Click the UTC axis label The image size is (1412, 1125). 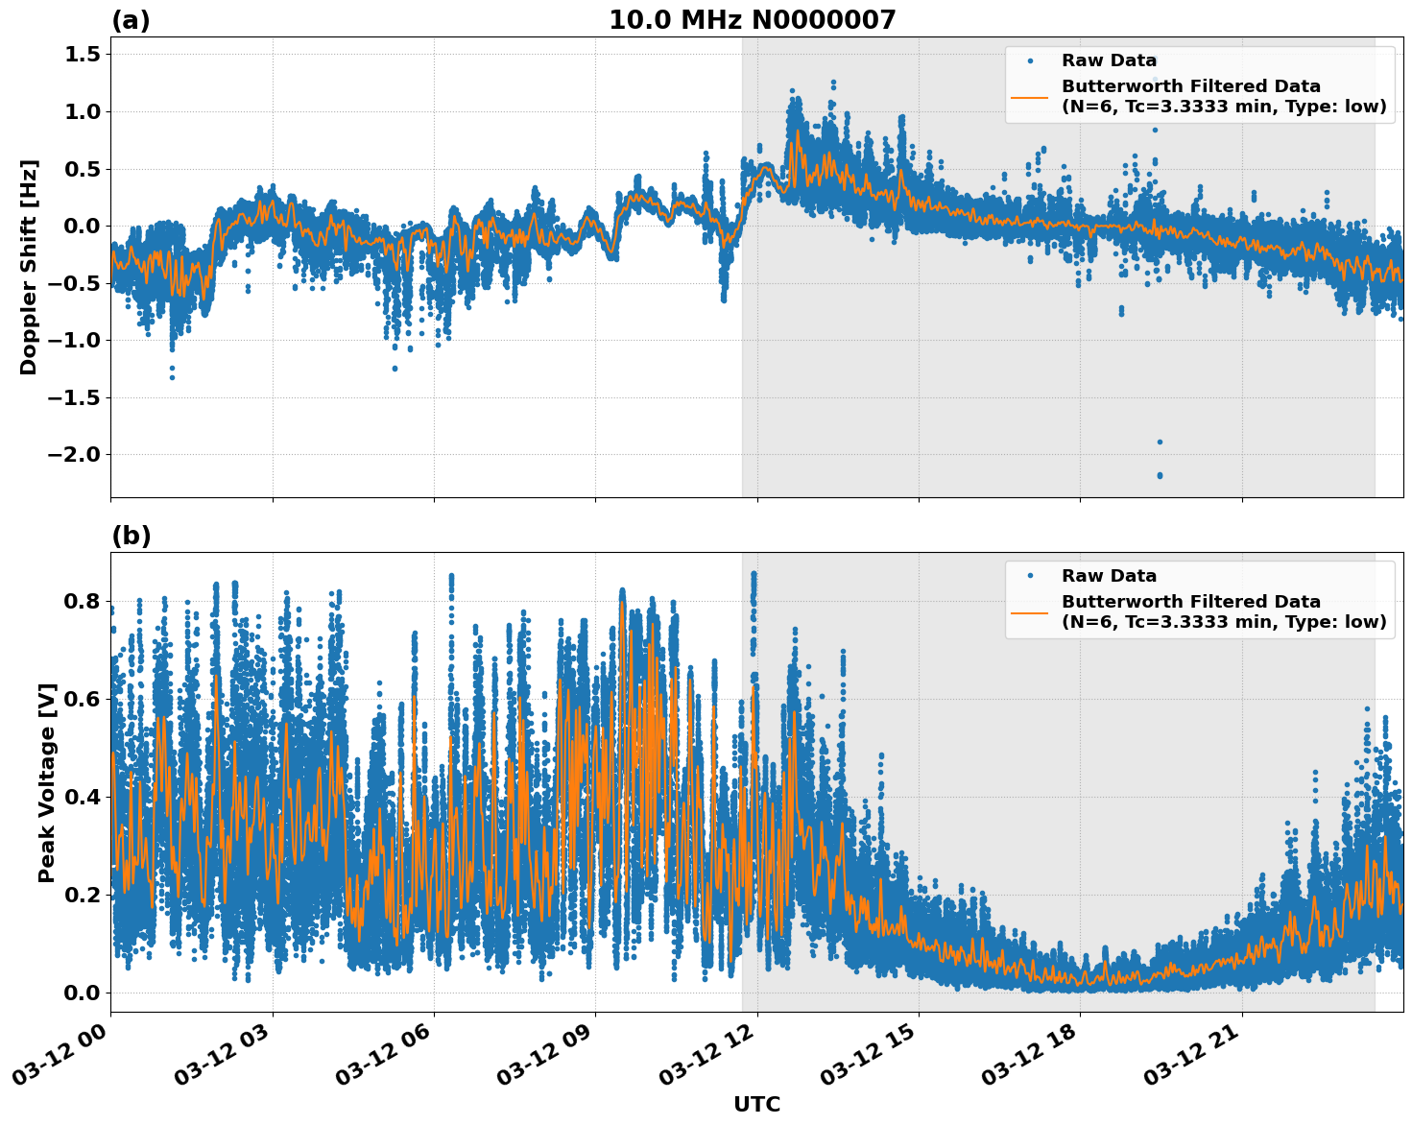tap(754, 1104)
